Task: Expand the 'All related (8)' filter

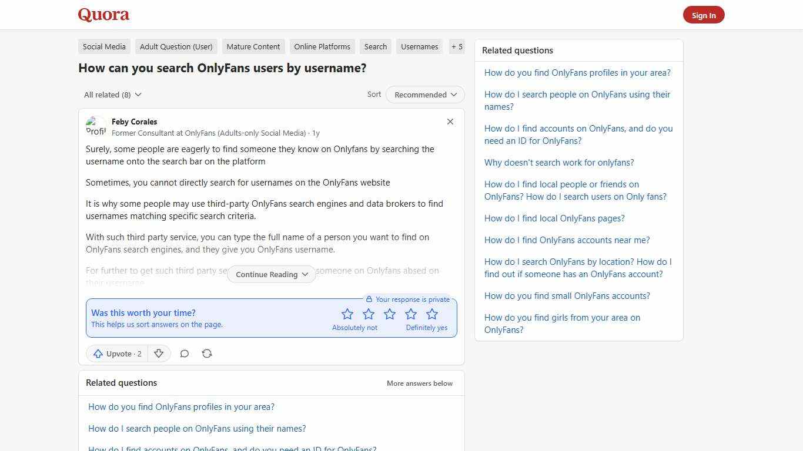Action: coord(112,95)
